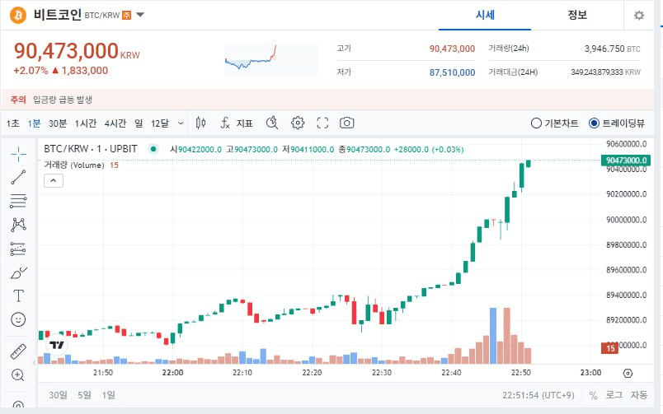Open the indicators (지표) menu
663x414 pixels.
pyautogui.click(x=237, y=123)
